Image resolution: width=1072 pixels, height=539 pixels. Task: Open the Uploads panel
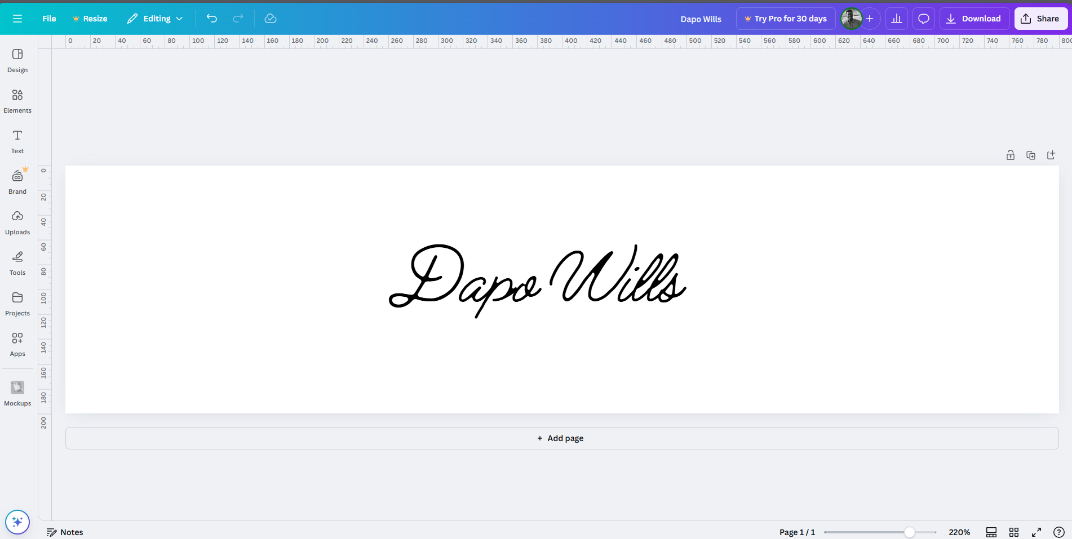(x=17, y=222)
